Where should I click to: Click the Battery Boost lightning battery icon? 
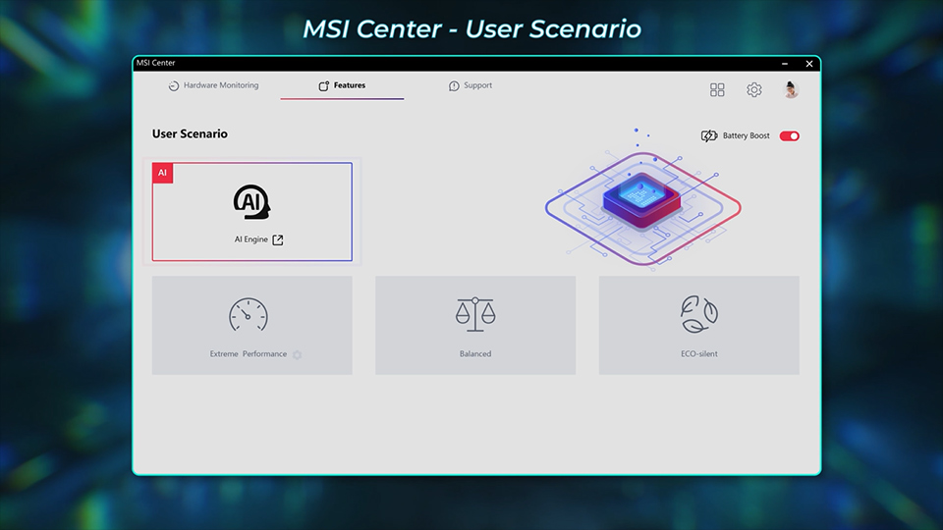pyautogui.click(x=709, y=136)
